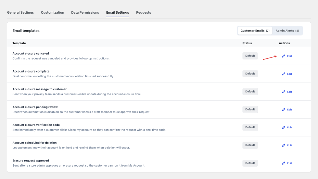This screenshot has height=179, width=318.
Task: Open Edit link for Erasure request approved
Action: coord(289,163)
